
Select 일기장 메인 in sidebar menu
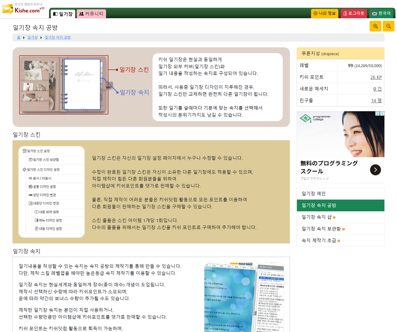click(x=313, y=193)
